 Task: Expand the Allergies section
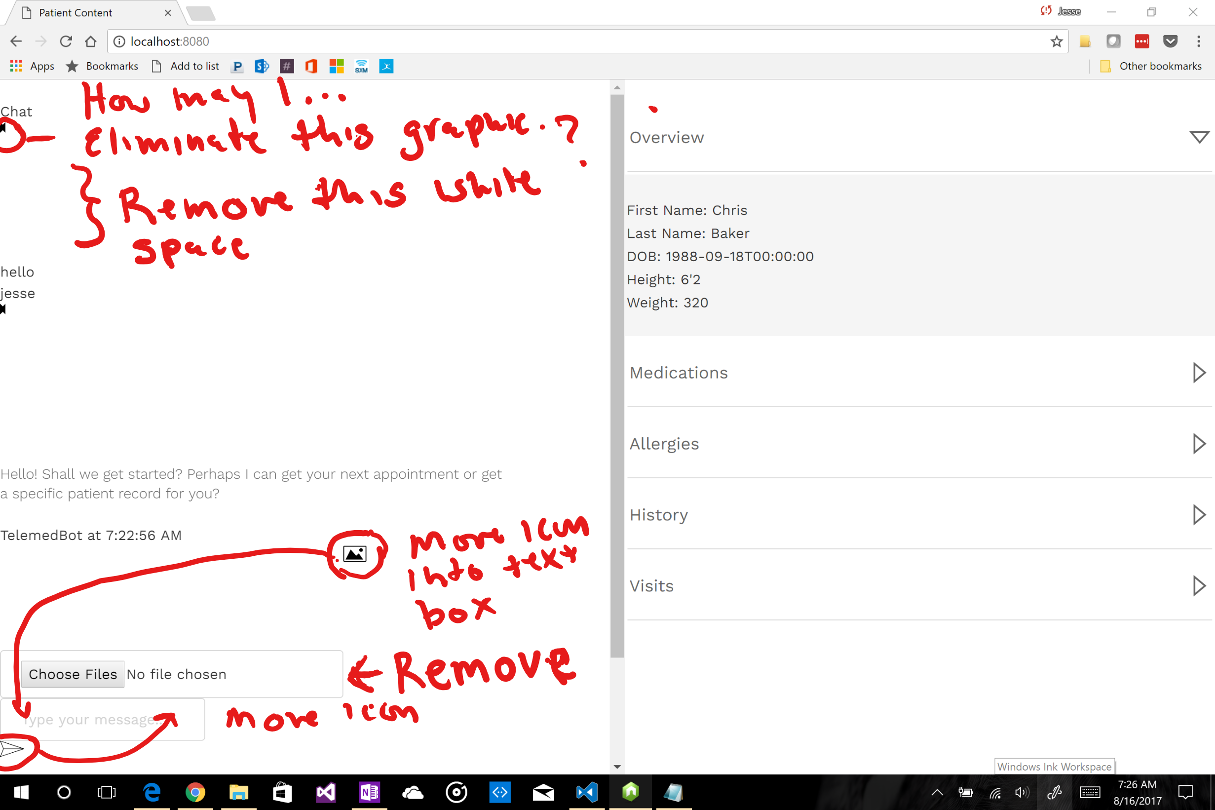(x=1199, y=444)
